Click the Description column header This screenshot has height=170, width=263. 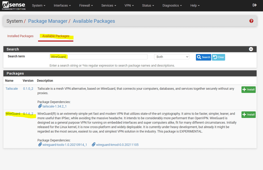coord(45,81)
